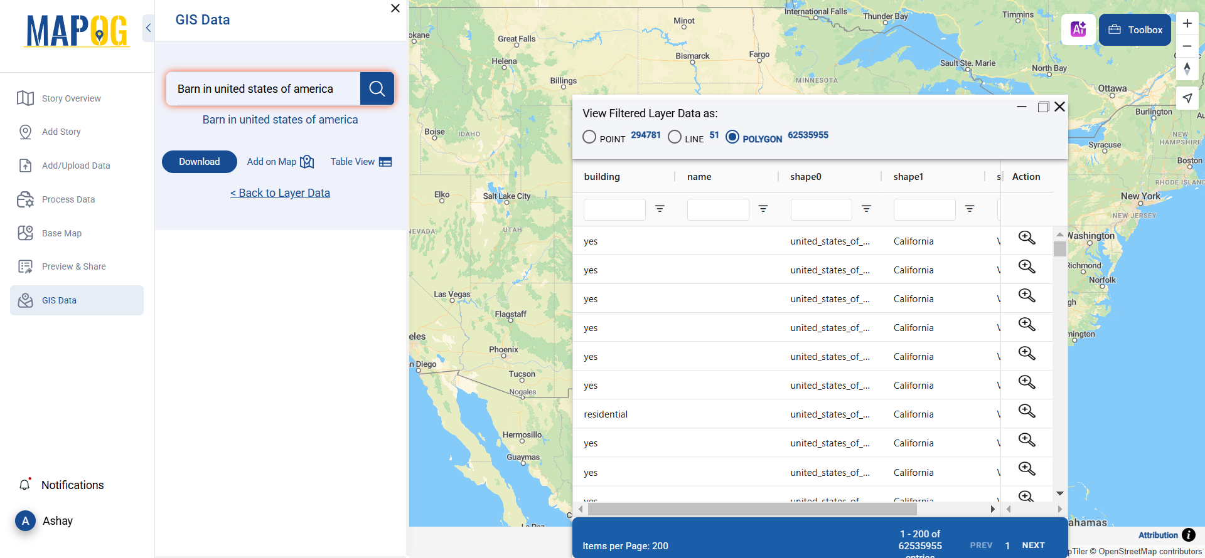1205x558 pixels.
Task: Open filter menu for shape0 column
Action: (867, 209)
